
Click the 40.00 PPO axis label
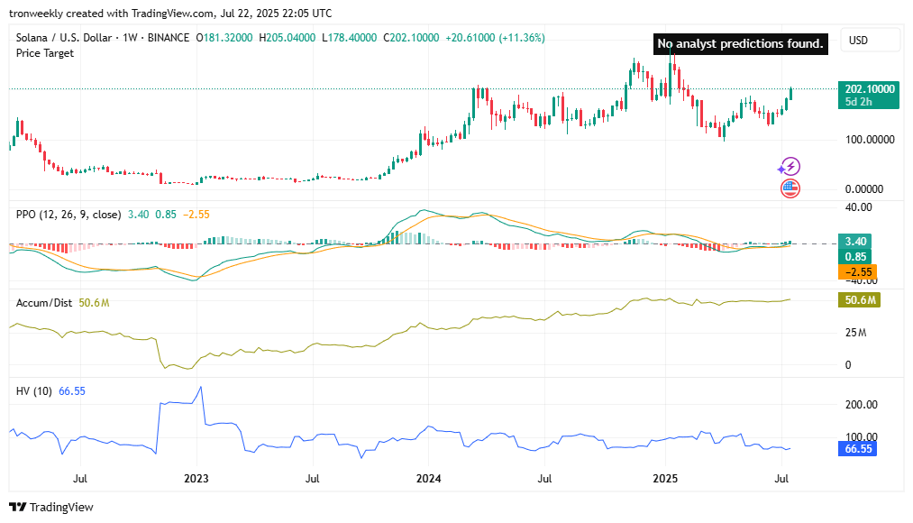(859, 207)
